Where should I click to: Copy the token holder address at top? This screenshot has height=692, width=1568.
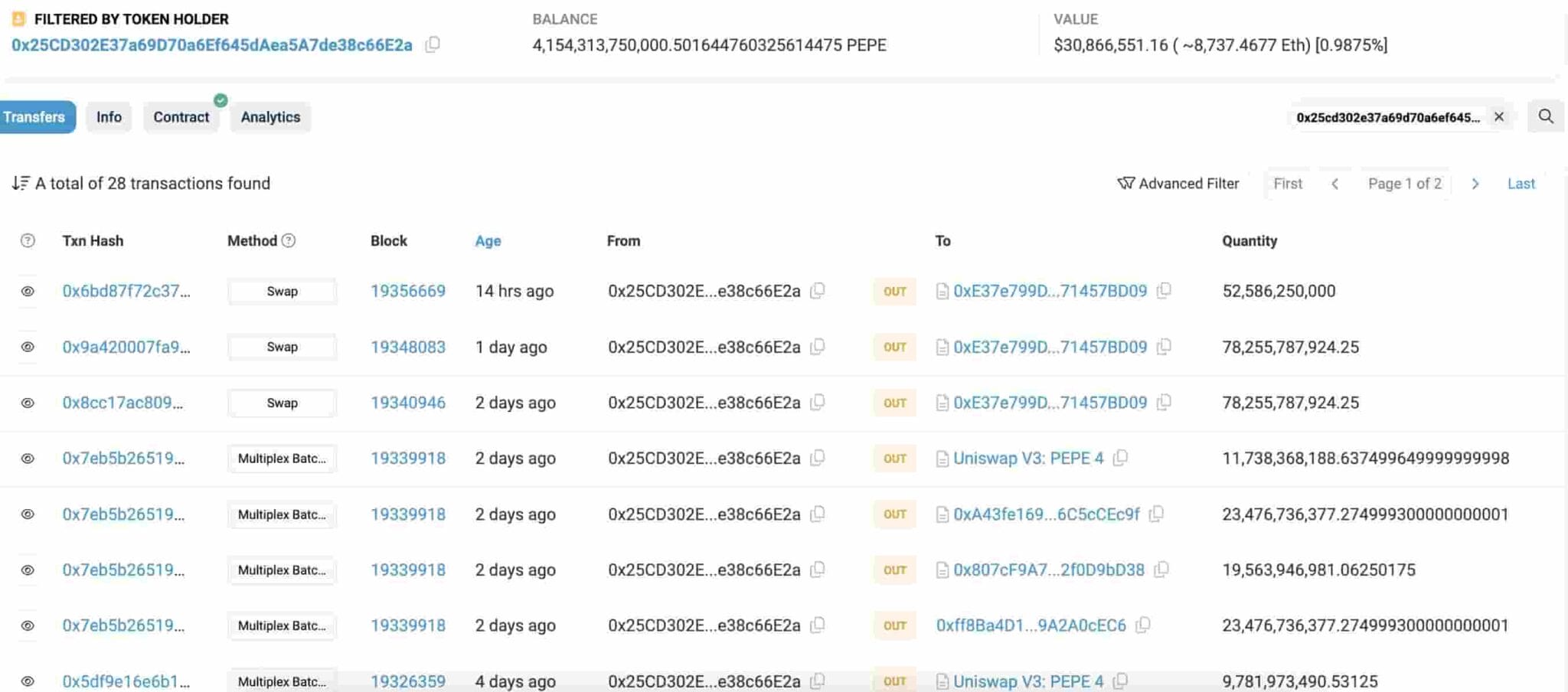[x=433, y=44]
